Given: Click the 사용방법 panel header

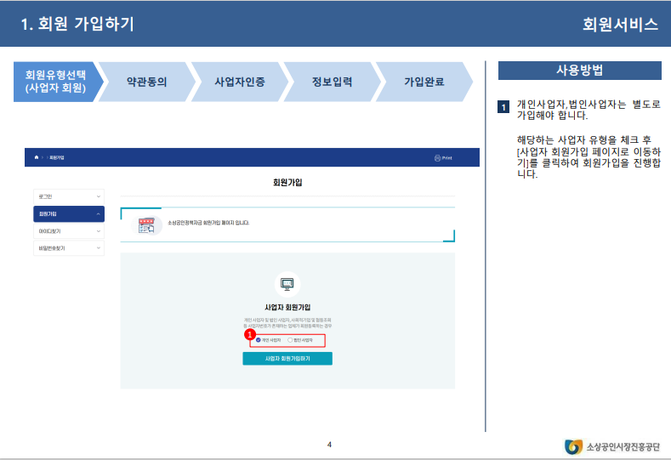Looking at the screenshot, I should (x=579, y=71).
